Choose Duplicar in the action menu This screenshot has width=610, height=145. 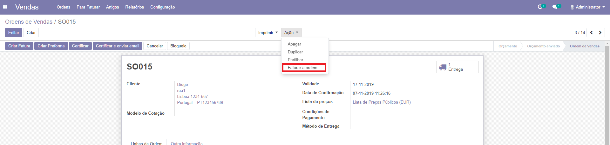point(295,52)
